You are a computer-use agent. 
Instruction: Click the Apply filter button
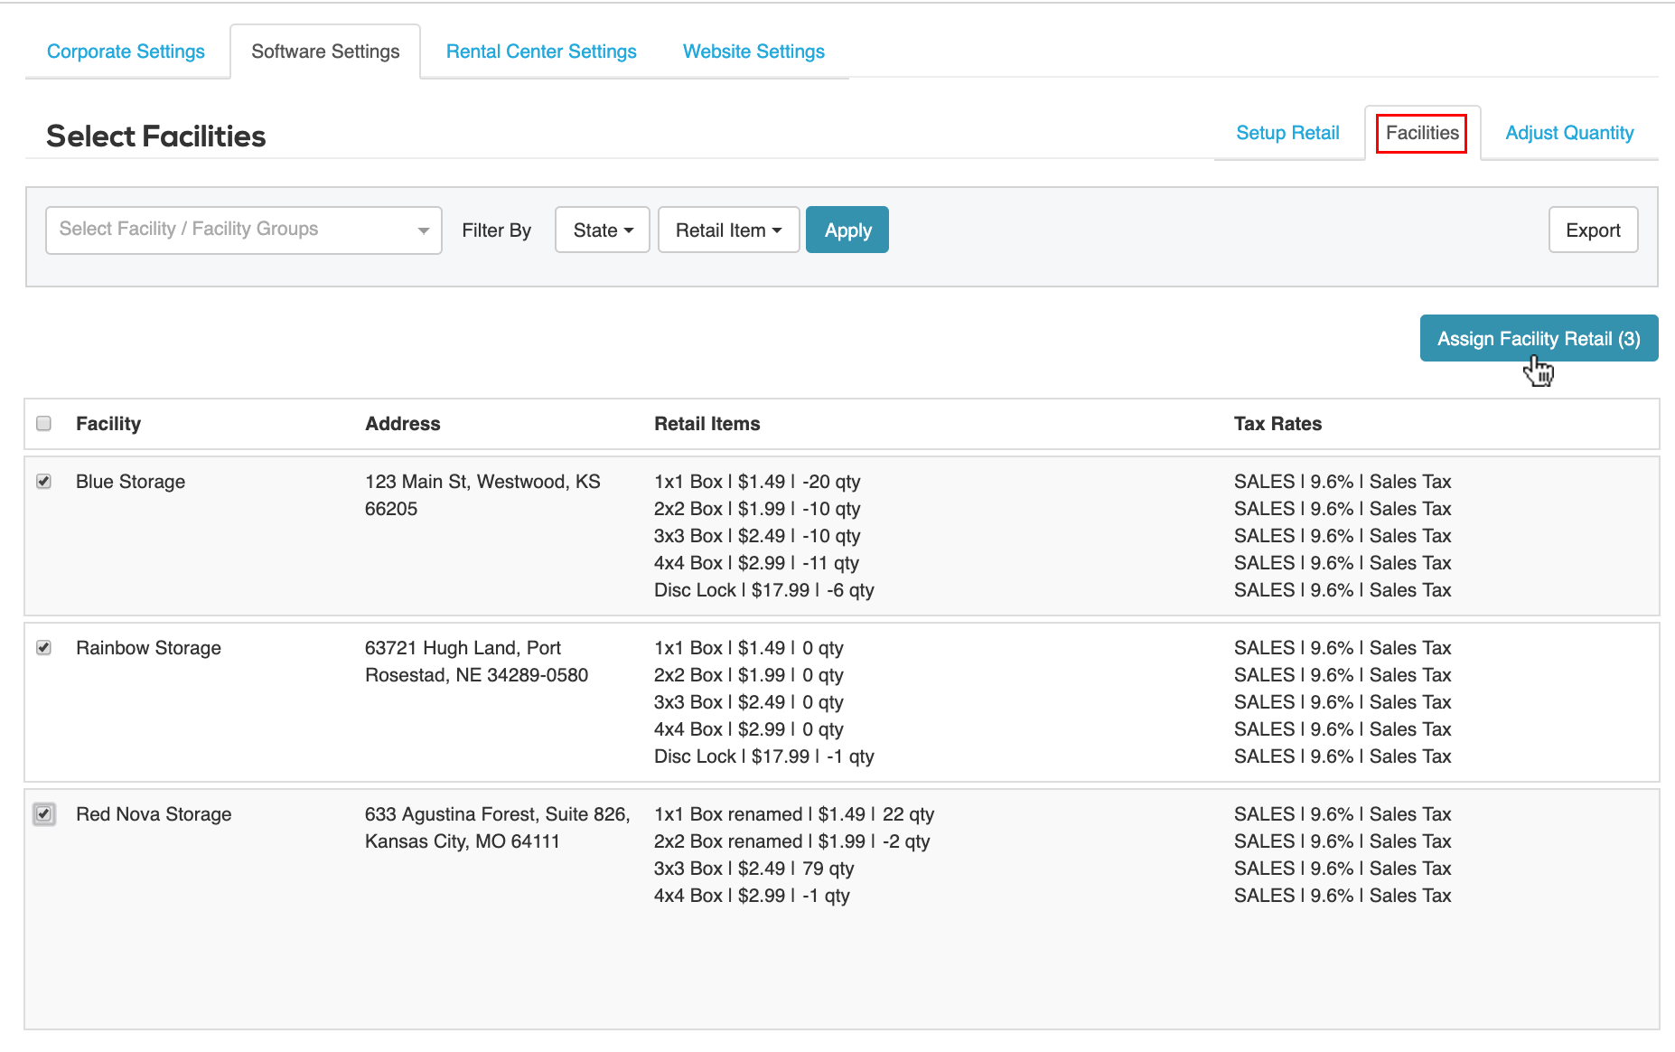click(847, 230)
